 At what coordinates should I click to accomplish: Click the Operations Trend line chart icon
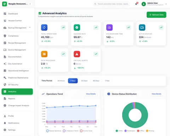click(x=43, y=94)
